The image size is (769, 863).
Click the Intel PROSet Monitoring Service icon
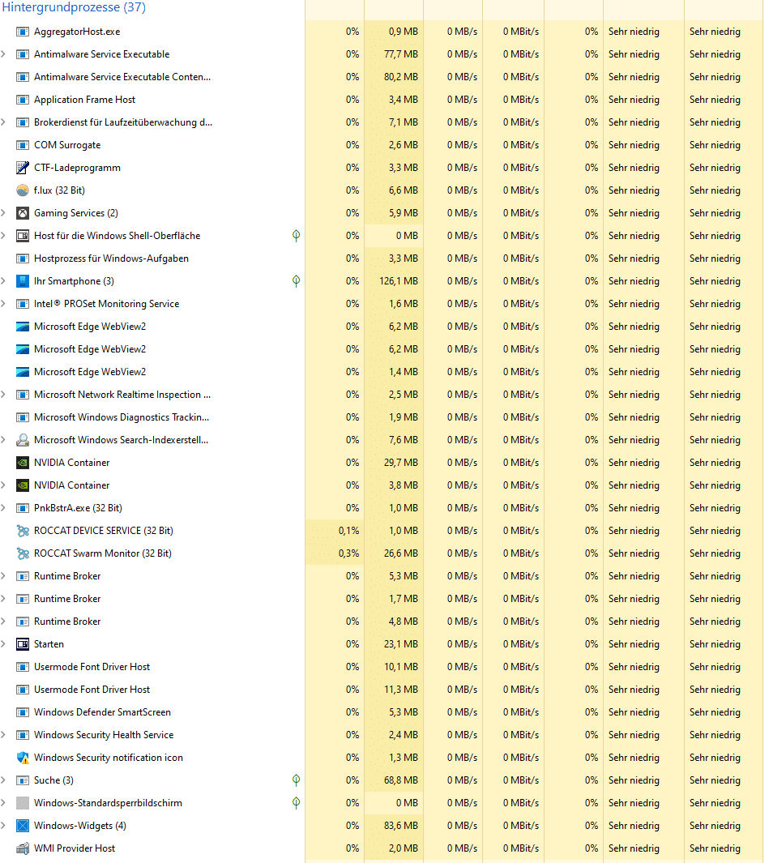click(x=23, y=305)
